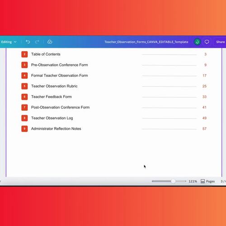This screenshot has width=226, height=226.
Task: Click the Undo arrow icon
Action: (28, 42)
